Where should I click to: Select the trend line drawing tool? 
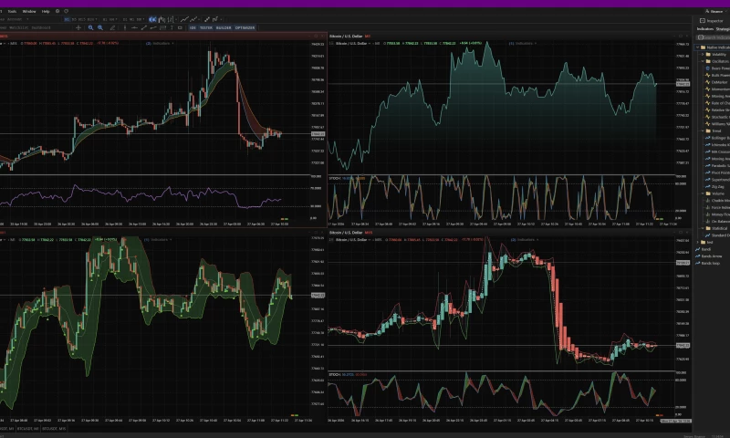(x=144, y=28)
